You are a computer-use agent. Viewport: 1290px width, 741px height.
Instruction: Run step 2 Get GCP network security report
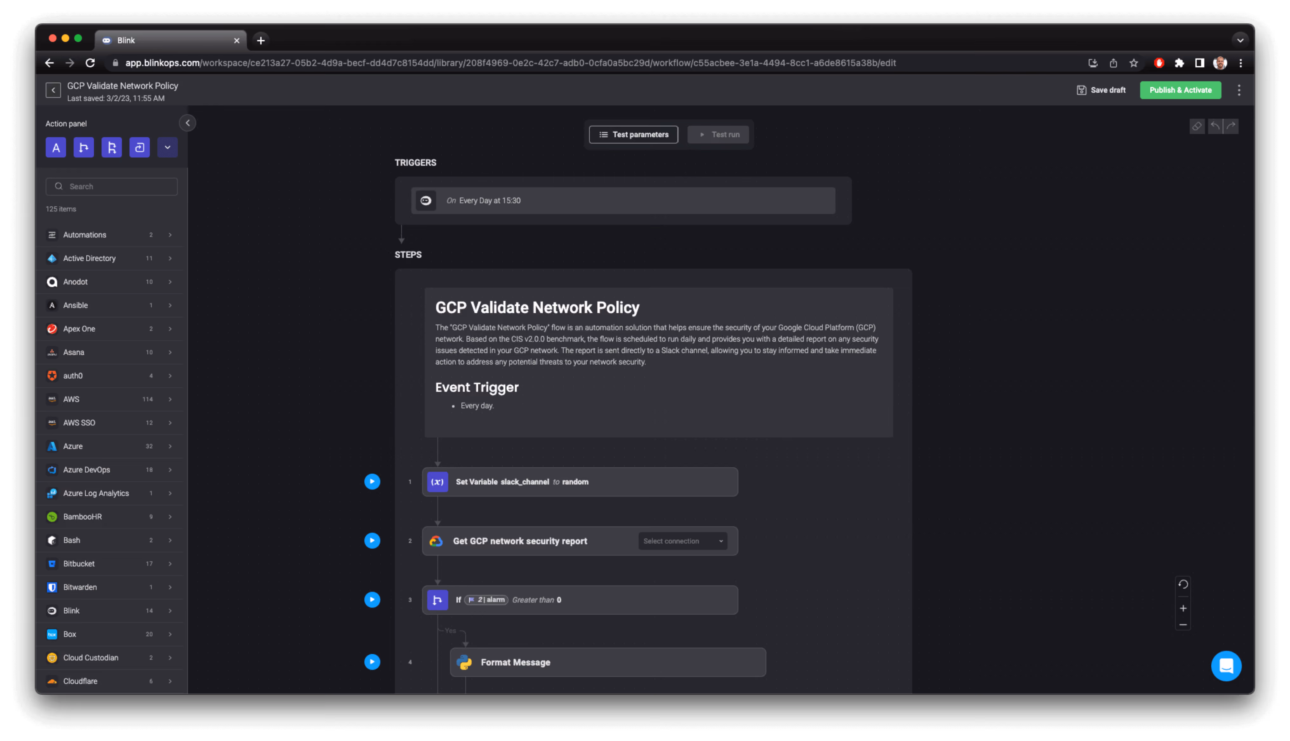(372, 540)
